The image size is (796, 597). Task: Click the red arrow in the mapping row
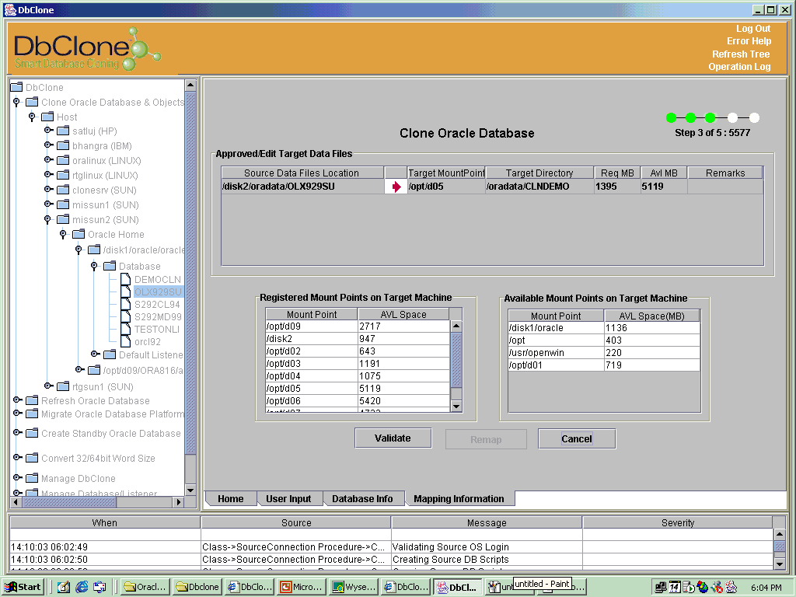click(396, 187)
